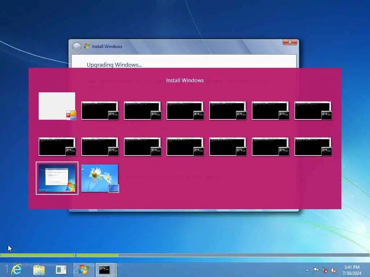Click the network tray icon with red X
Screen dimensions: 370x277
pyautogui.click(x=325, y=271)
